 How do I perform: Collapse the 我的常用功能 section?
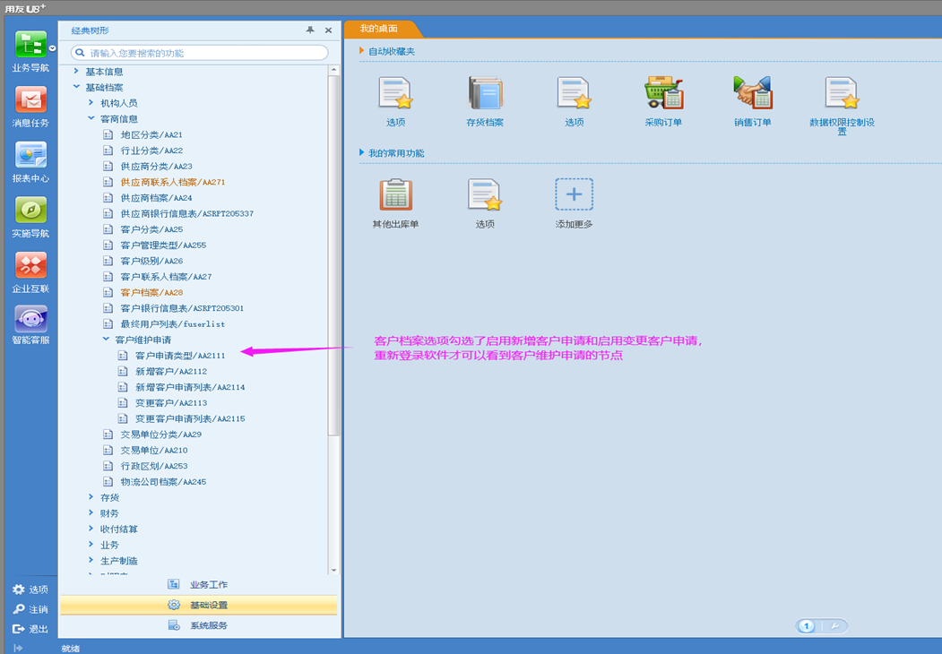point(362,152)
